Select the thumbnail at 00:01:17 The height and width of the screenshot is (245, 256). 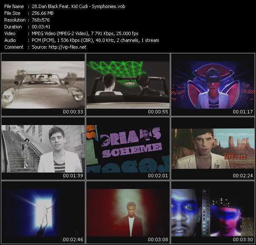pyautogui.click(x=213, y=85)
